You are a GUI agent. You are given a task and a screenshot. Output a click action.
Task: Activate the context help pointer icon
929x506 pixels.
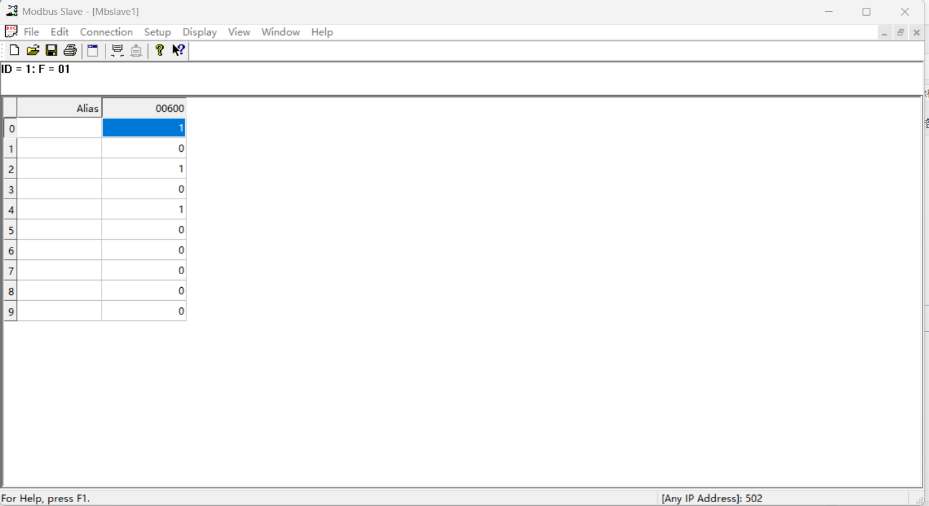[179, 50]
